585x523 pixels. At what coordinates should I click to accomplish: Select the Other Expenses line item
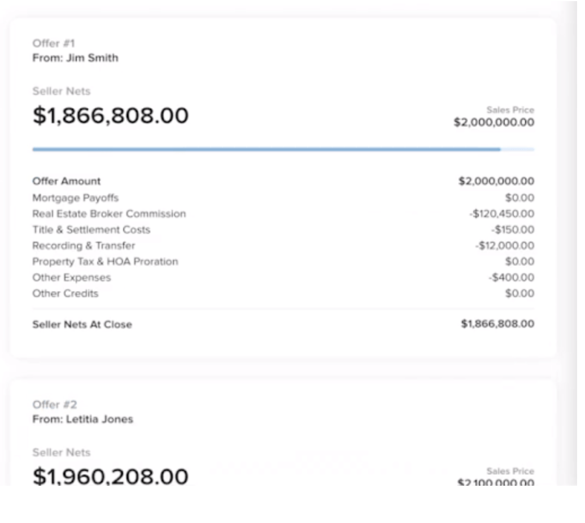(283, 277)
